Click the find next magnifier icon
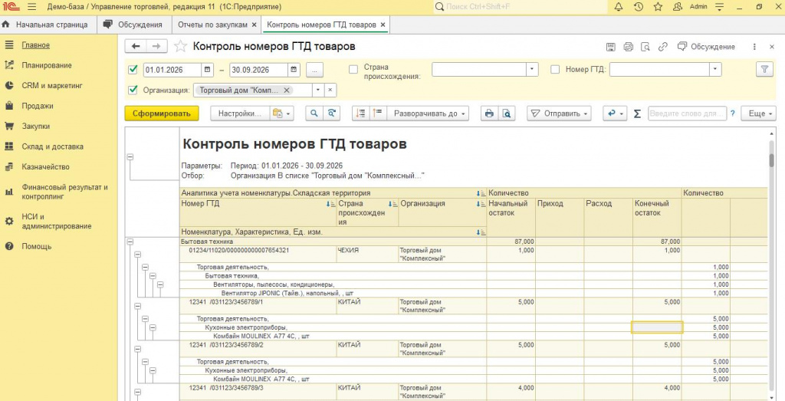 point(331,113)
